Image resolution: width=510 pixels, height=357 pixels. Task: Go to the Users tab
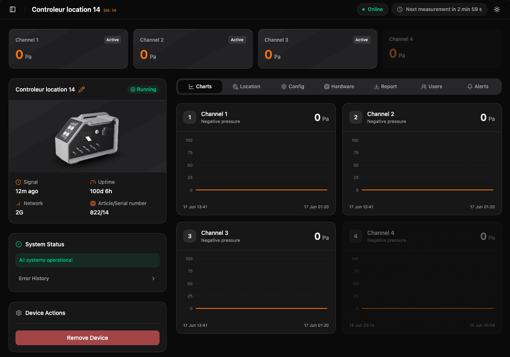[432, 87]
